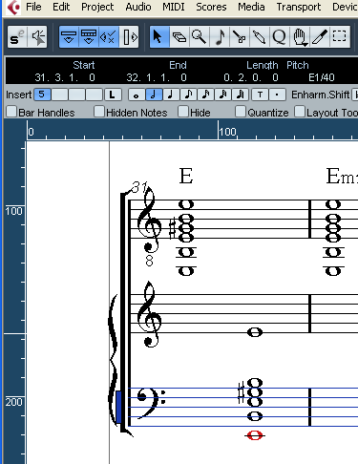Select the Zoom magnifier tool
358x464 pixels.
200,37
